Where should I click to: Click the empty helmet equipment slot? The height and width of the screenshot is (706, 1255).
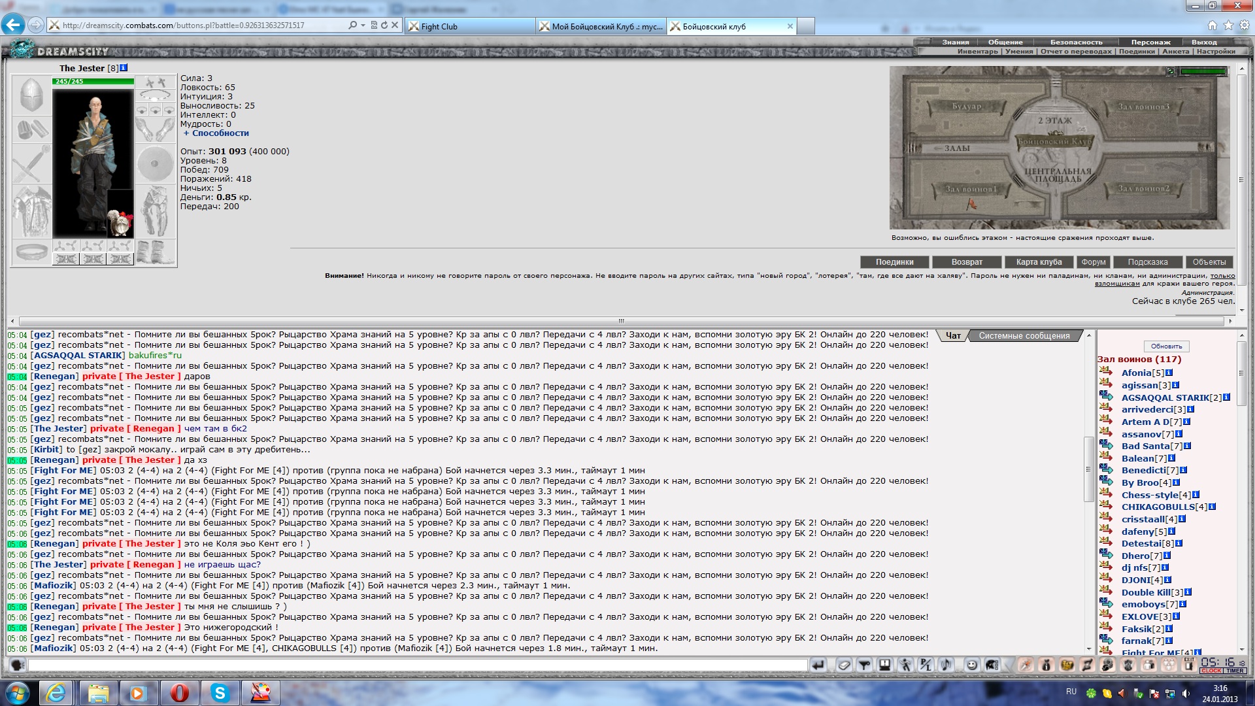pyautogui.click(x=31, y=95)
